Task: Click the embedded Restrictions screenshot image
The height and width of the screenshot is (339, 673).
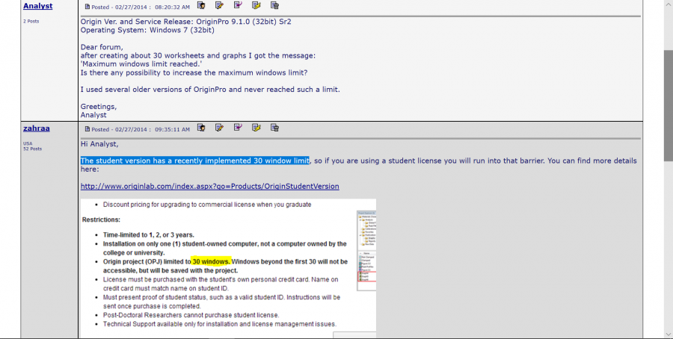Action: tap(228, 269)
